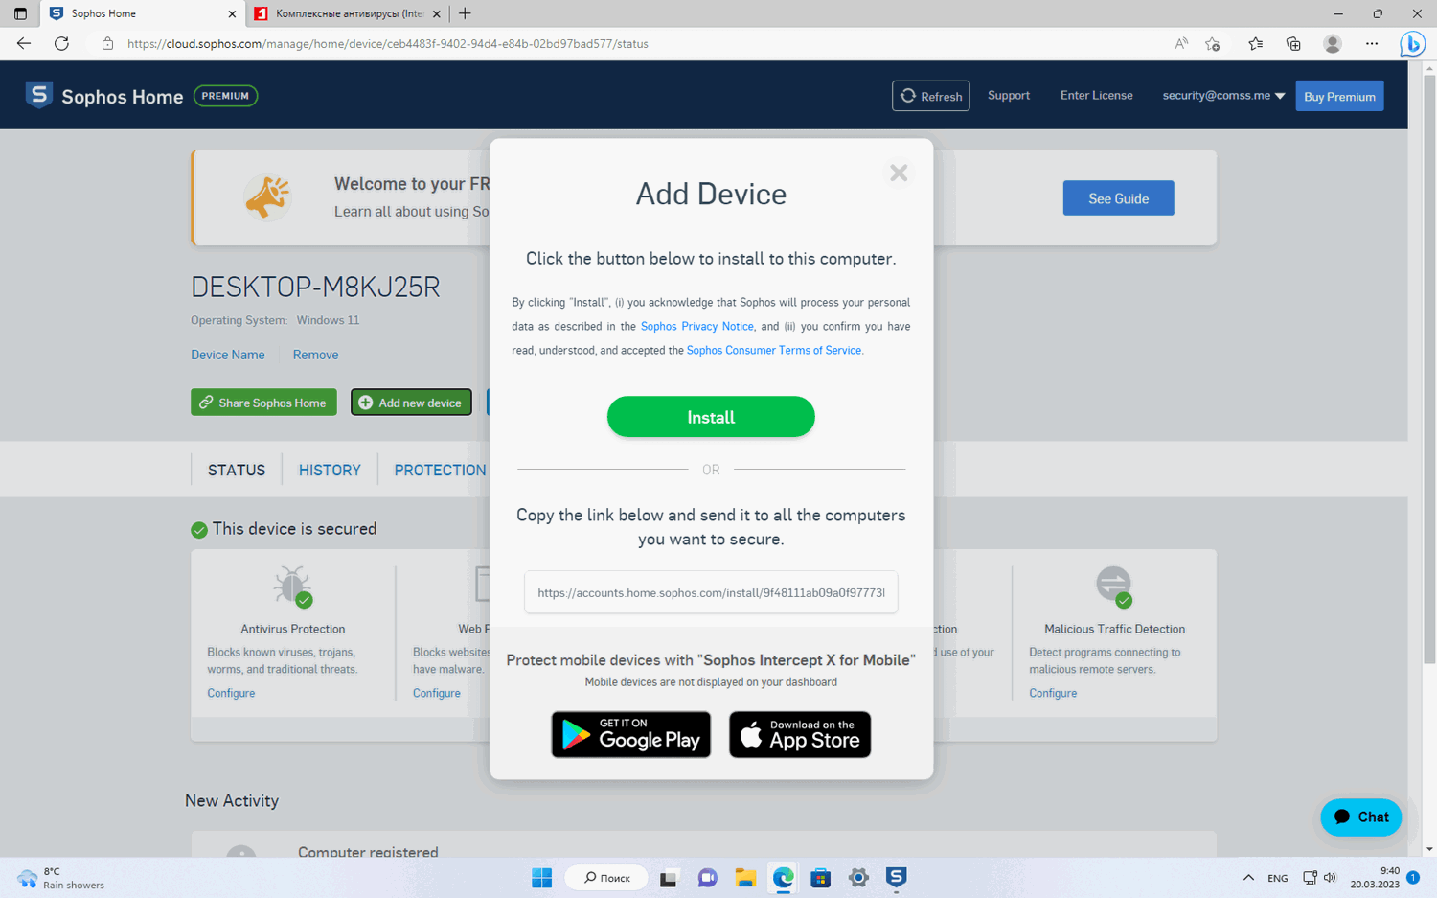This screenshot has width=1437, height=898.
Task: Click the PREMIUM badge
Action: [226, 96]
